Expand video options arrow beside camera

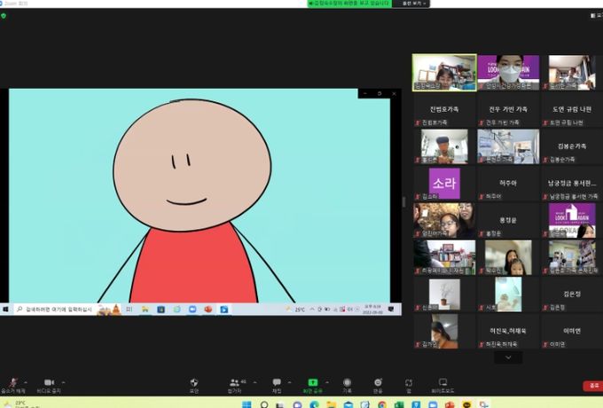tap(63, 382)
